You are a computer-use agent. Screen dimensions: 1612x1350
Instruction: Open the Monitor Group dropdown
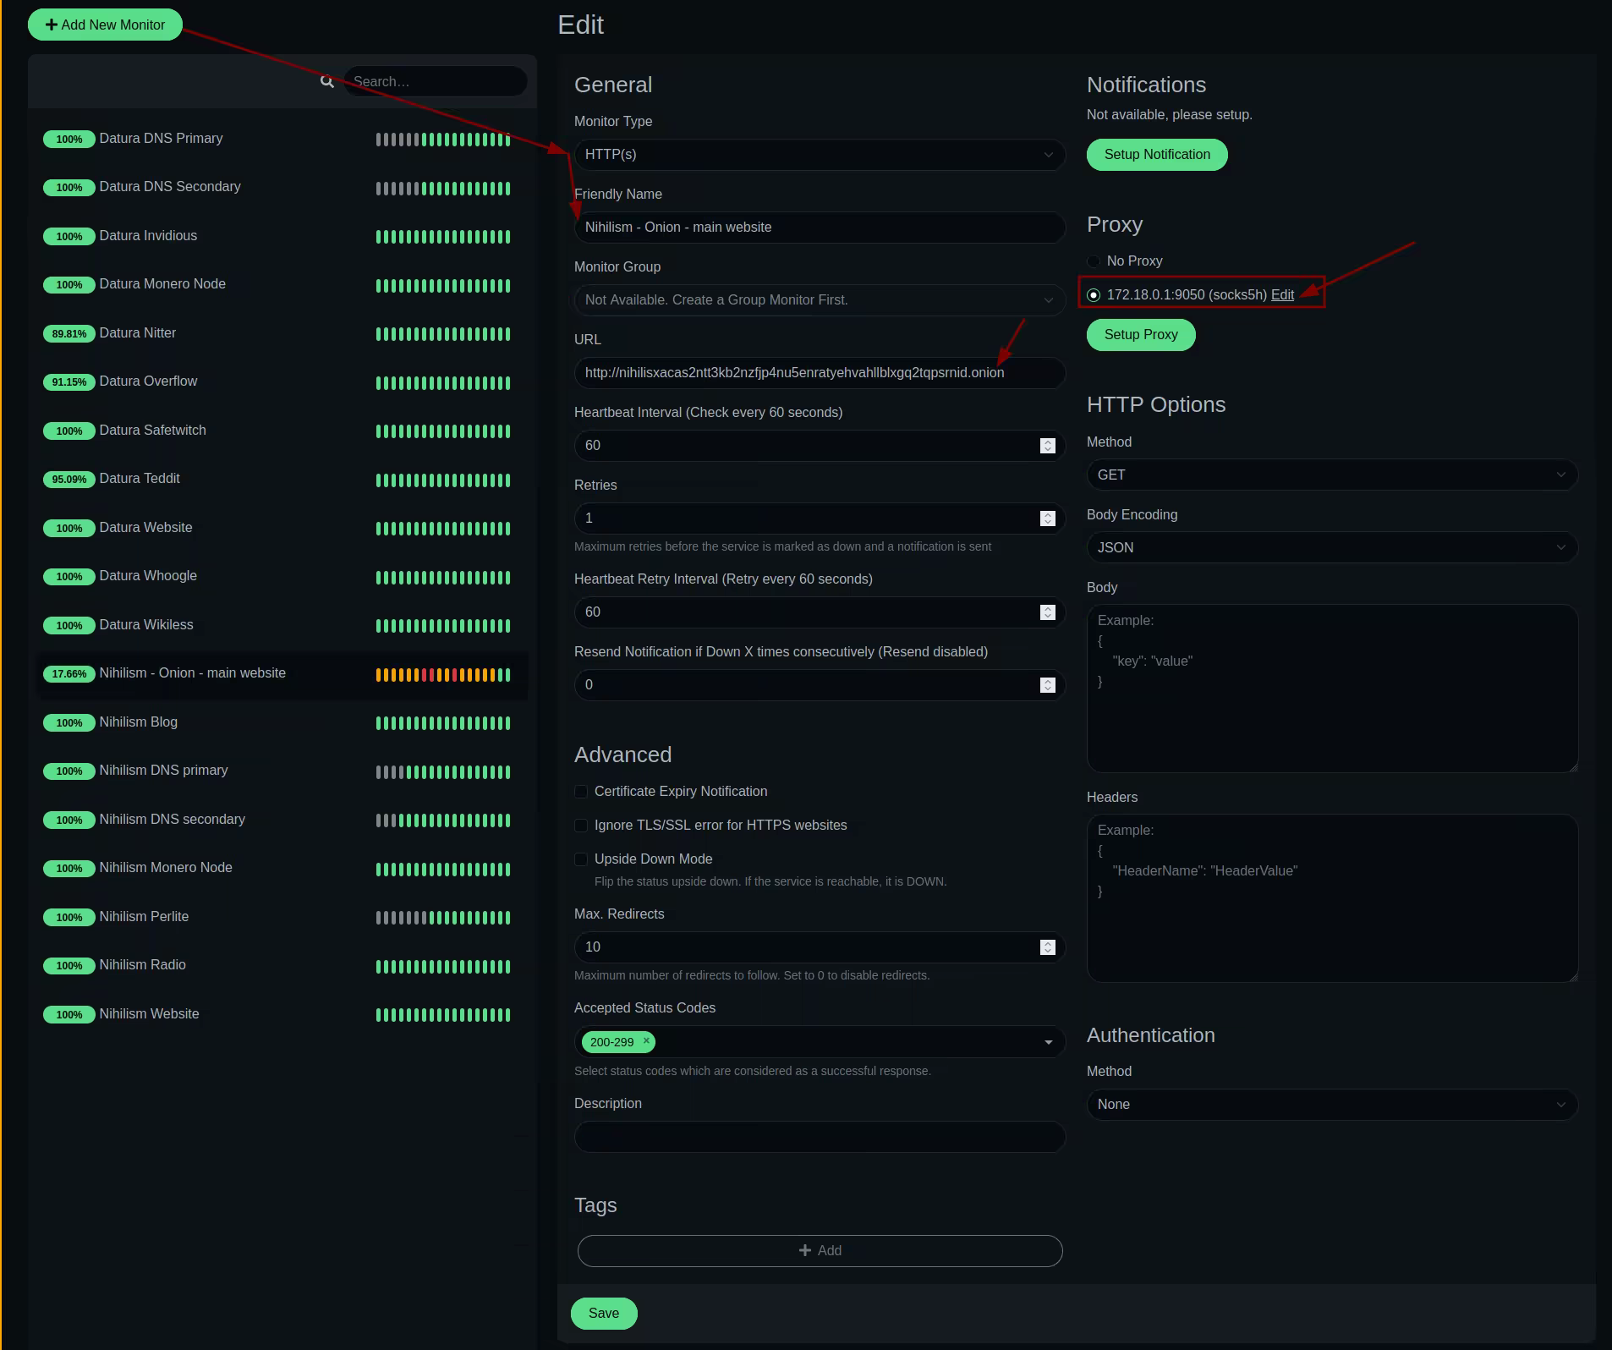(x=819, y=300)
